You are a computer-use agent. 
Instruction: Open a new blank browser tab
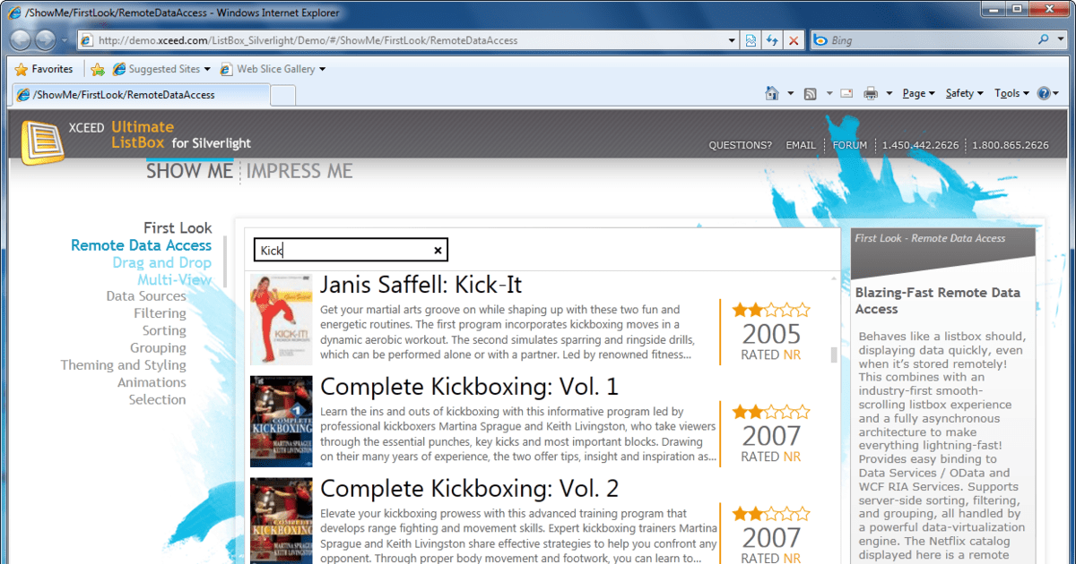pyautogui.click(x=283, y=95)
